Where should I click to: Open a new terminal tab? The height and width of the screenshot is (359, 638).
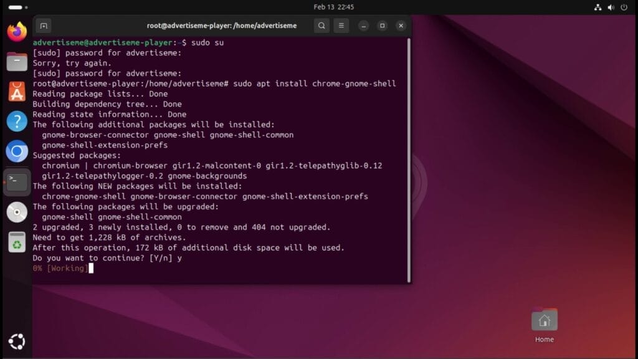pyautogui.click(x=44, y=26)
